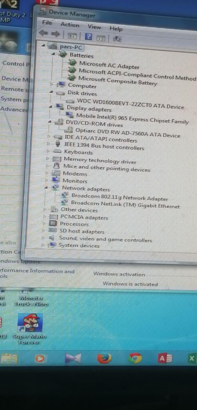The width and height of the screenshot is (197, 410).
Task: Click Device Manager link in System window
Action: point(15,79)
